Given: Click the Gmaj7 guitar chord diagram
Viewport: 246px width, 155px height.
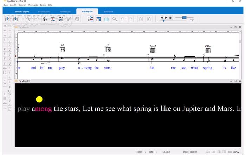Looking at the screenshot, I should click(153, 50).
